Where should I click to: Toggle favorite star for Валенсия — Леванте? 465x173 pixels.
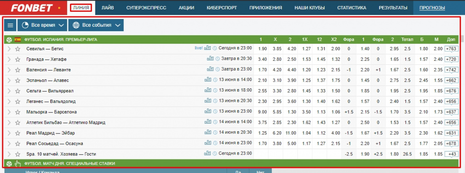pyautogui.click(x=18, y=70)
